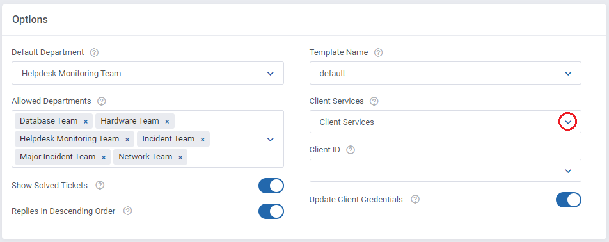
Task: Click the Update Client Credentials label
Action: [356, 199]
